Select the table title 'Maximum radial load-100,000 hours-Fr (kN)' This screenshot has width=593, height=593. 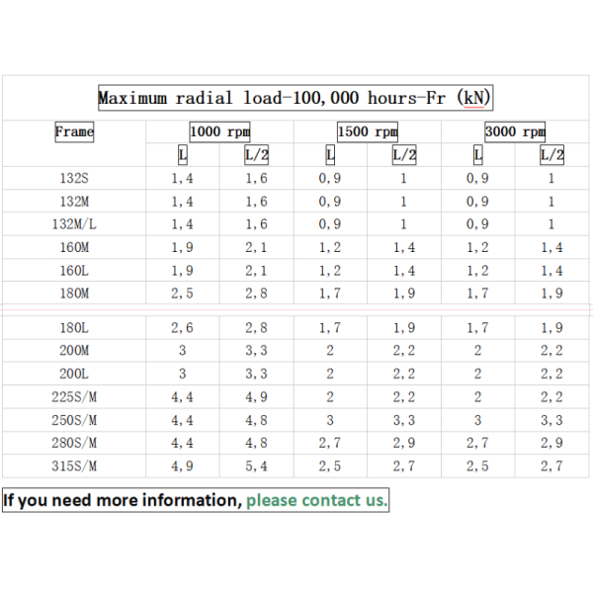coord(296,98)
